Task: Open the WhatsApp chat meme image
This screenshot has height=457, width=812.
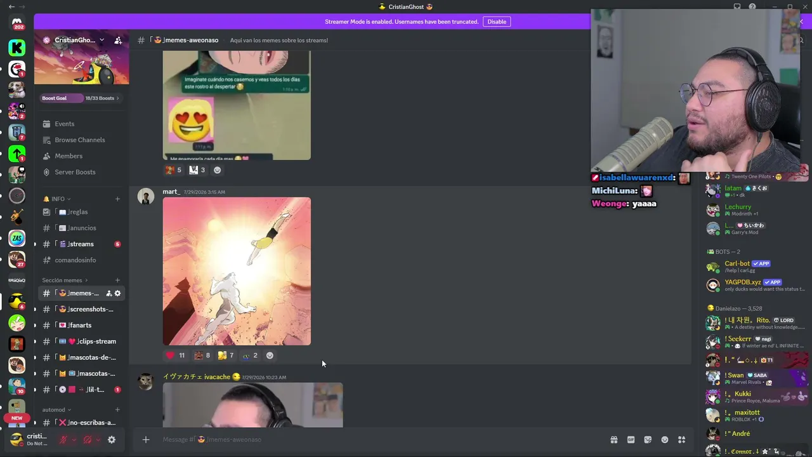Action: [237, 105]
